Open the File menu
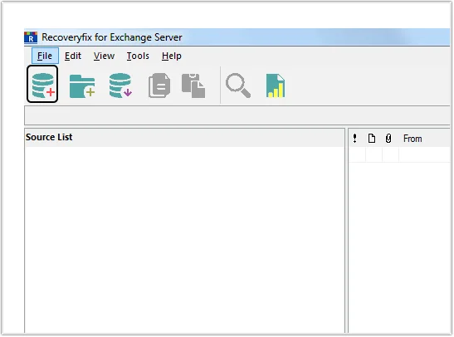The width and height of the screenshot is (454, 337). [x=45, y=56]
